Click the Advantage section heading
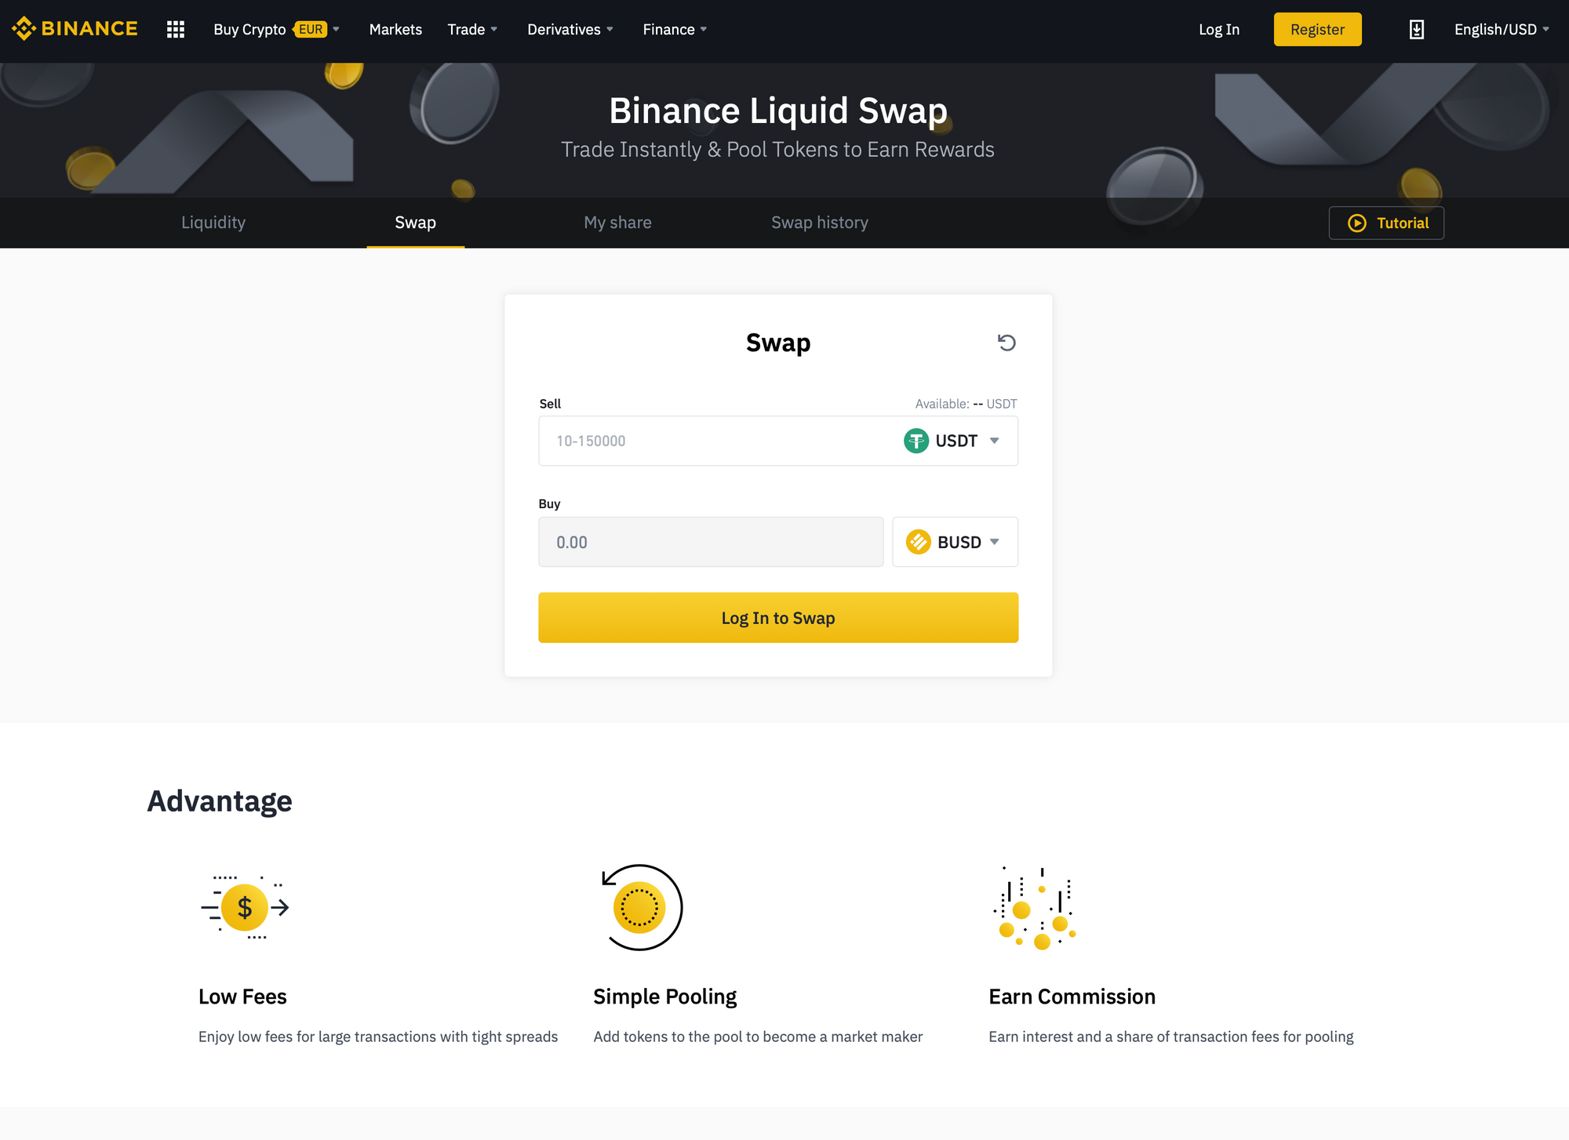 [x=220, y=801]
